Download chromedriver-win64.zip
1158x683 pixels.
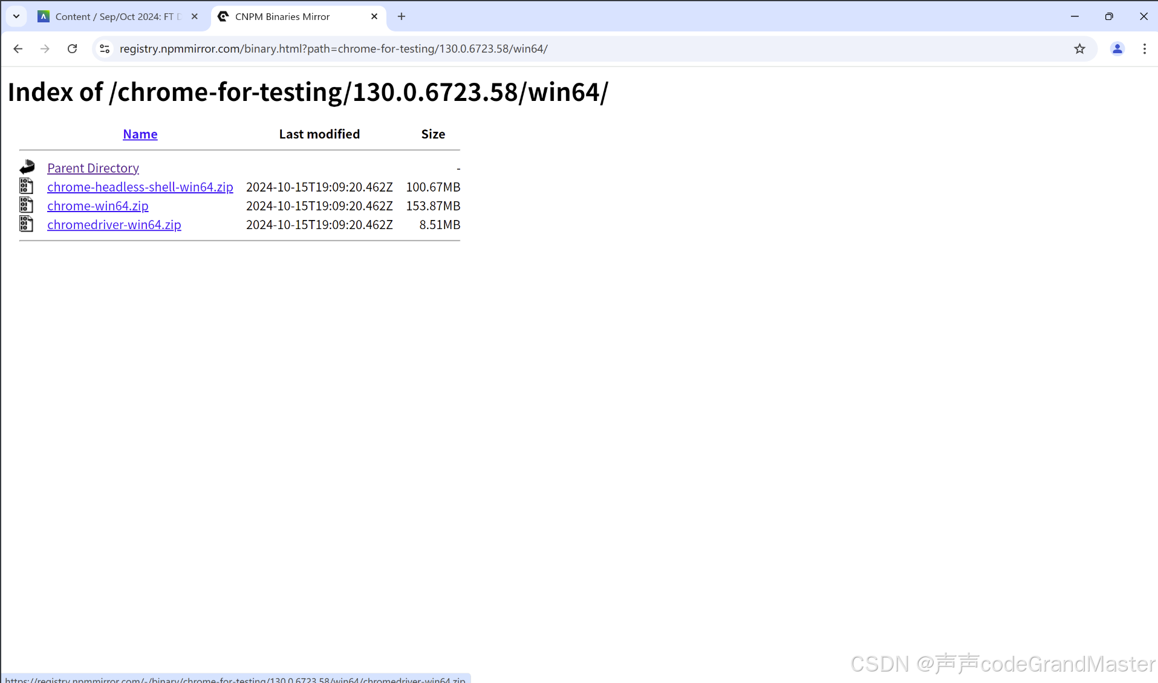coord(114,224)
